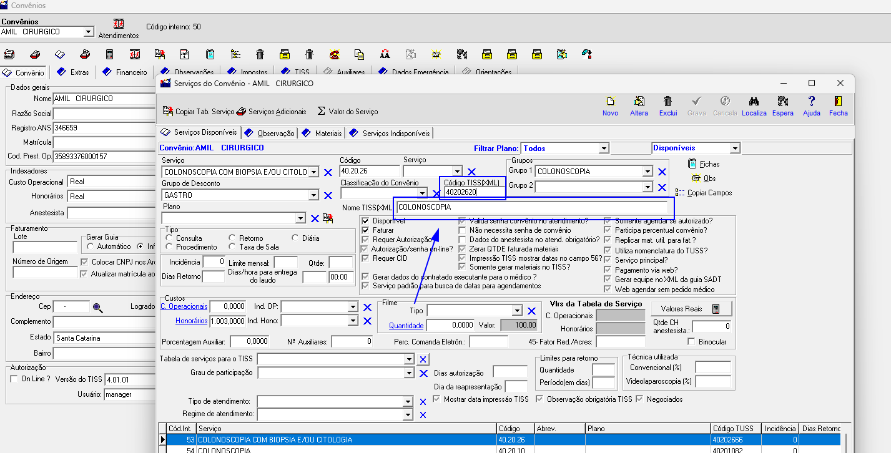The image size is (891, 453).
Task: Expand the Grupo 1 dropdown
Action: [647, 172]
